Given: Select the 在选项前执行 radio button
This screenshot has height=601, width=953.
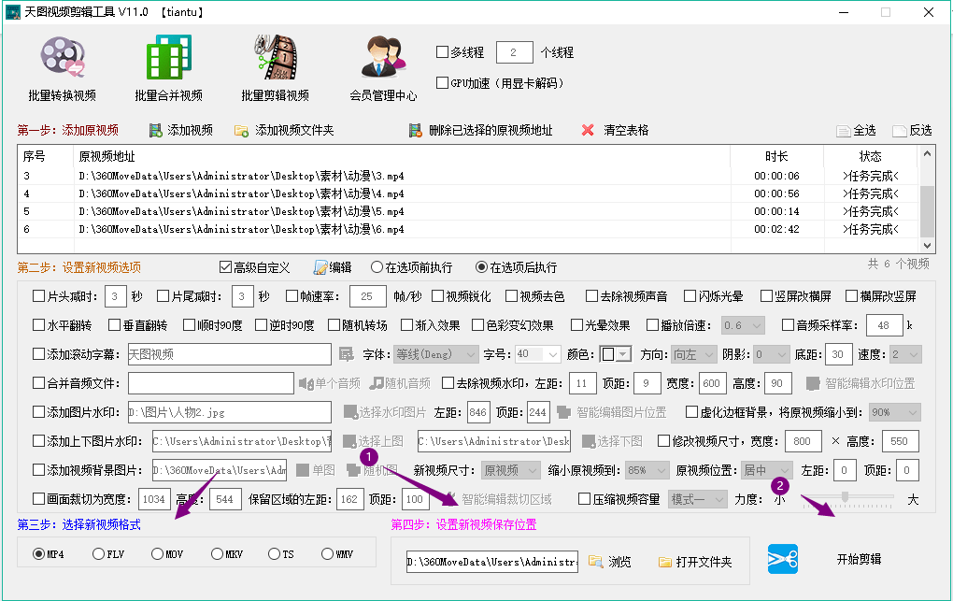Looking at the screenshot, I should point(377,267).
